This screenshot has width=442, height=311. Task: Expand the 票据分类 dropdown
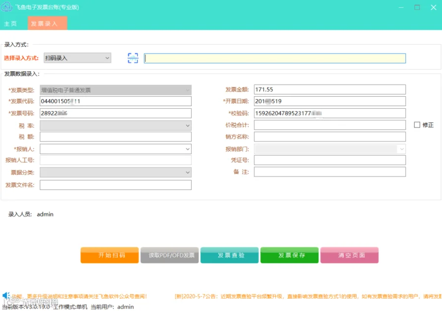pos(115,172)
